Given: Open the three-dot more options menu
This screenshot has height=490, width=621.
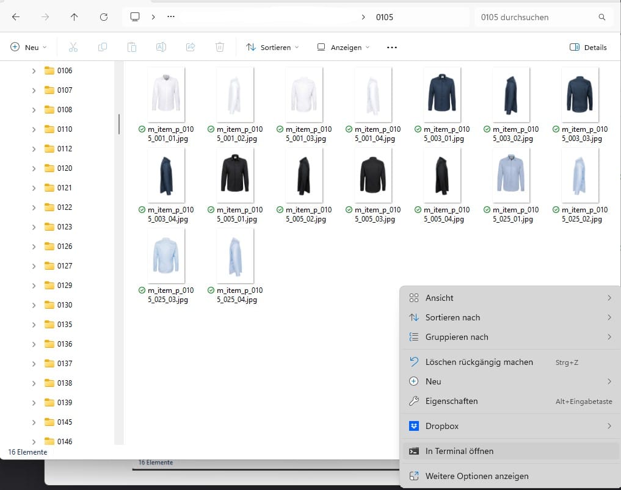Looking at the screenshot, I should click(392, 47).
